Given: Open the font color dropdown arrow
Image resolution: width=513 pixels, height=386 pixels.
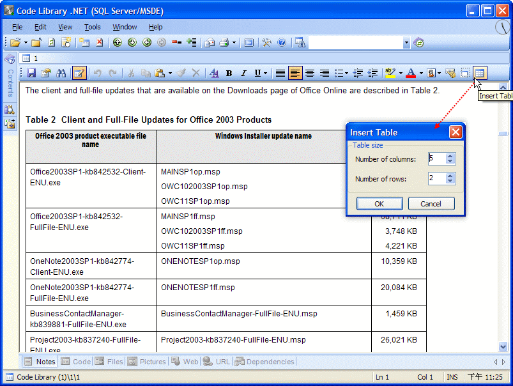Looking at the screenshot, I should click(x=421, y=73).
